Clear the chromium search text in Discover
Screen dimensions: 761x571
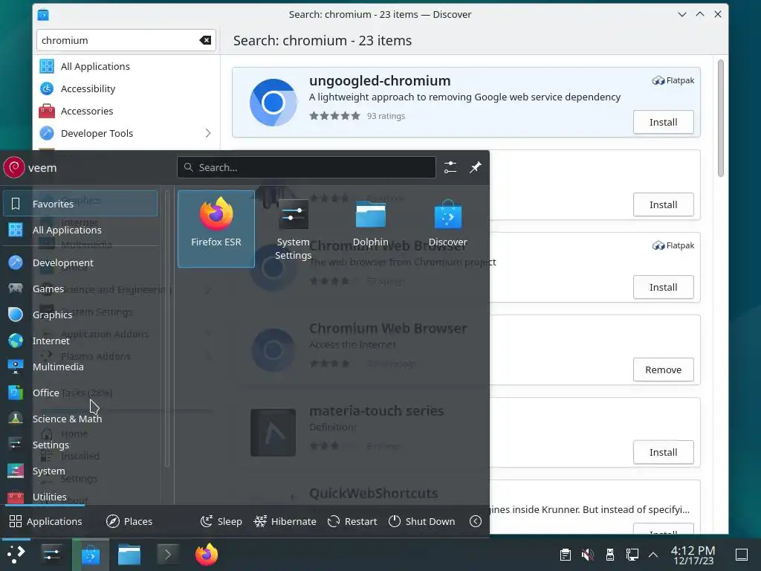point(205,40)
